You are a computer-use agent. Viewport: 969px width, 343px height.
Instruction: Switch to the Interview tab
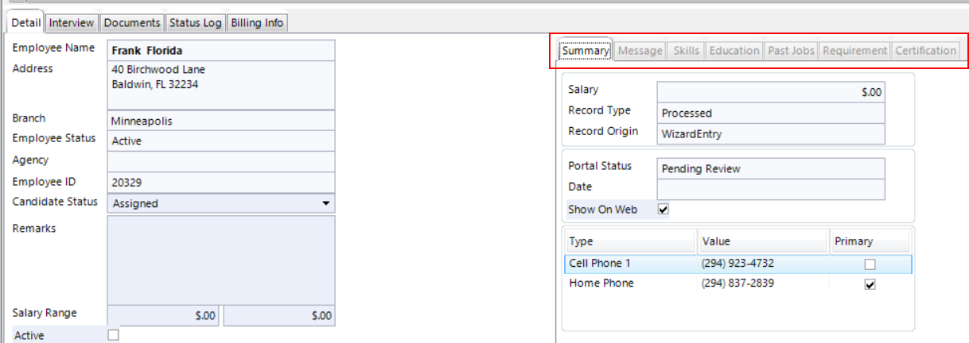click(x=72, y=23)
